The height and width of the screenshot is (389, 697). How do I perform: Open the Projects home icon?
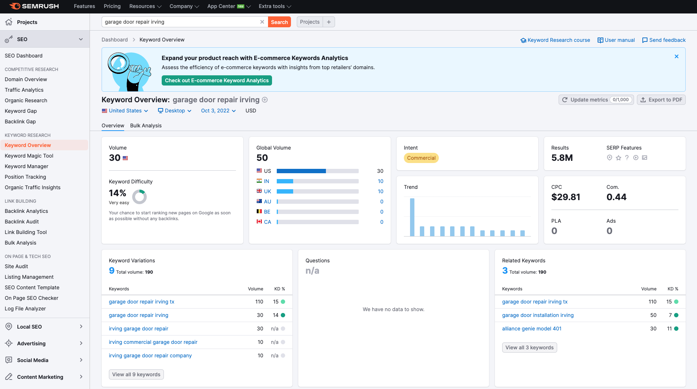coord(9,22)
